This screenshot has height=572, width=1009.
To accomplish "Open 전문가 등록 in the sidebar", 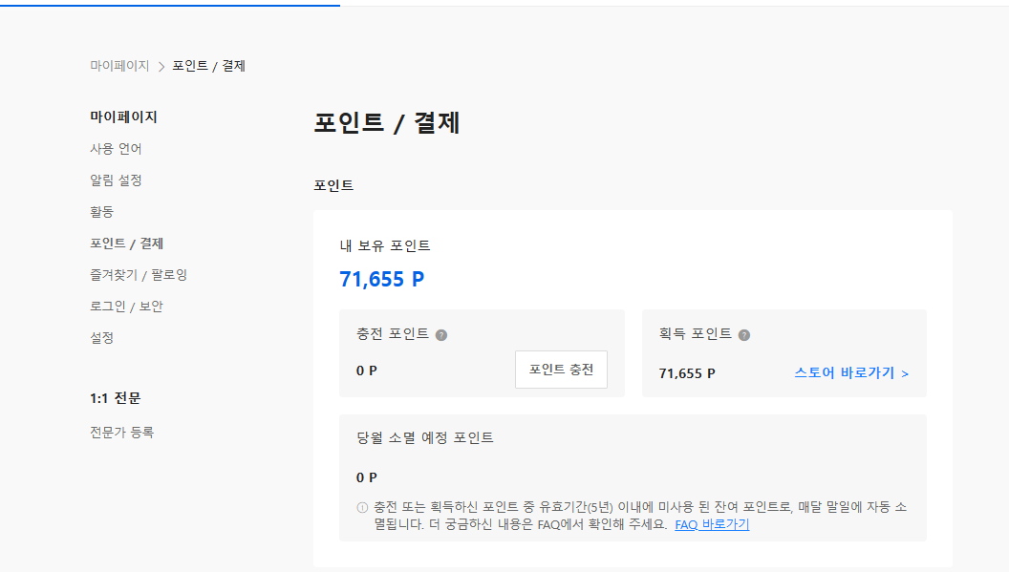I will tap(121, 433).
